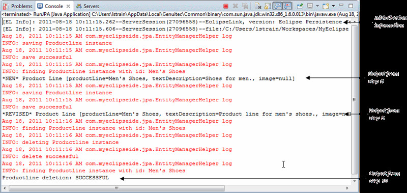Click the '*REVISED* Product Line' output line

(x=177, y=114)
